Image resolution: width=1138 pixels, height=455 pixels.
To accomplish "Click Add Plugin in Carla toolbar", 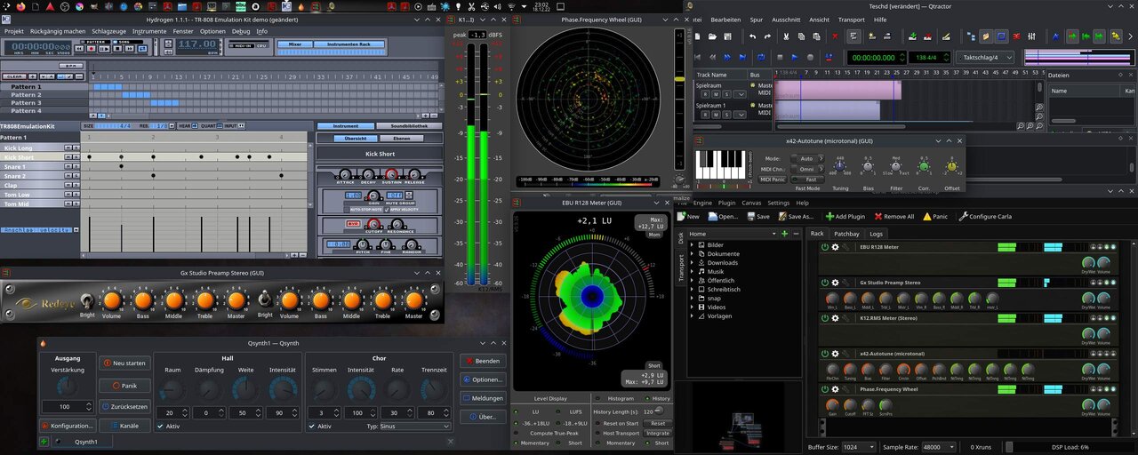I will tap(845, 216).
